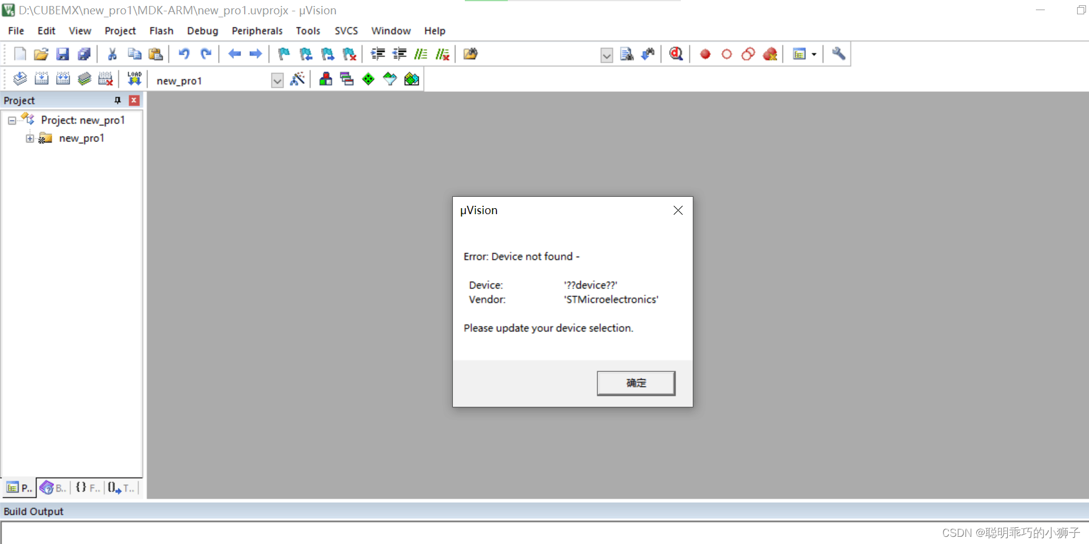
Task: Collapse the Project: new_pro1 tree node
Action: pyautogui.click(x=12, y=120)
